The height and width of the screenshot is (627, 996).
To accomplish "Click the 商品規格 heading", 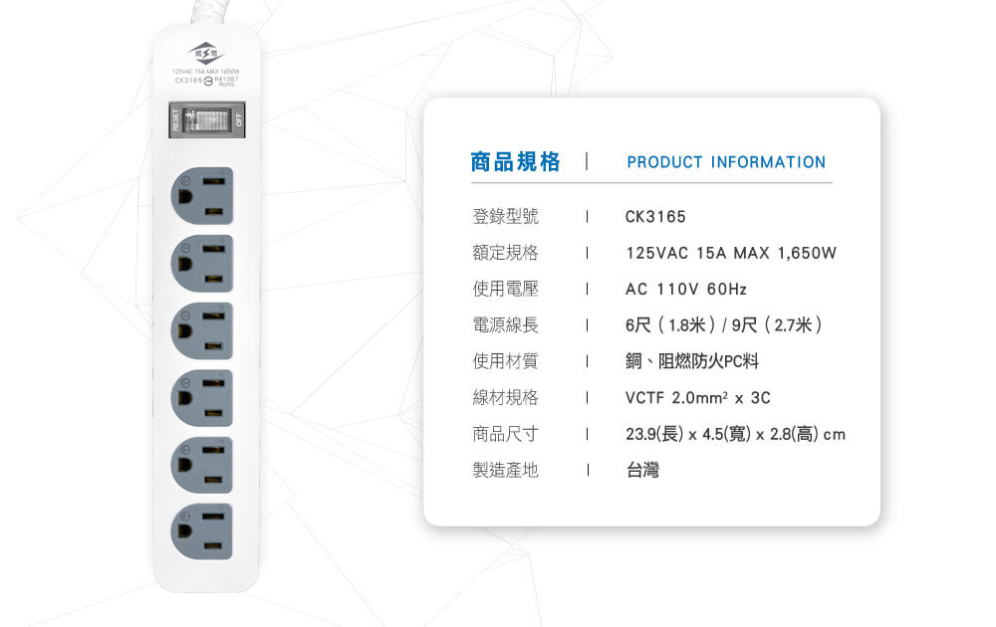I will point(515,162).
